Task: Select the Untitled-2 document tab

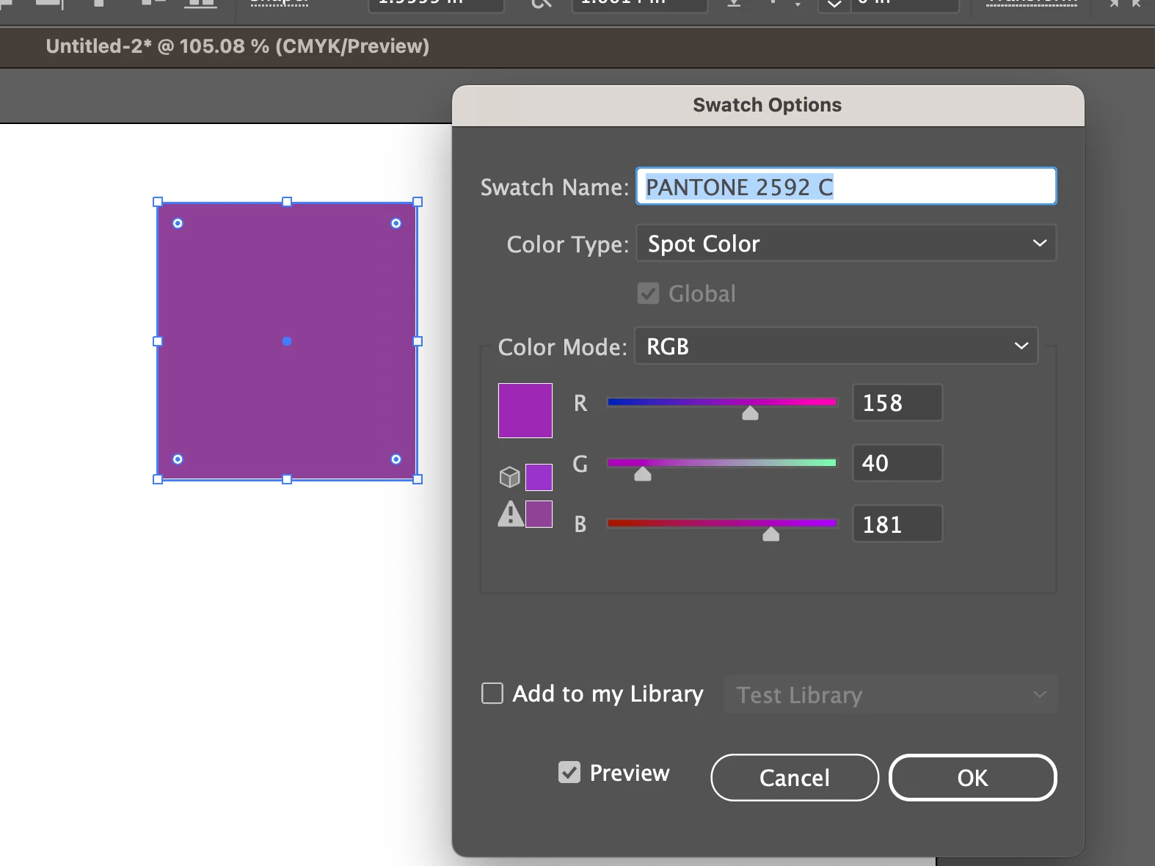Action: 237,46
